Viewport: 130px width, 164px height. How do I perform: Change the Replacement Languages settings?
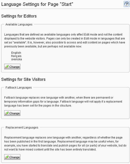click(12, 157)
